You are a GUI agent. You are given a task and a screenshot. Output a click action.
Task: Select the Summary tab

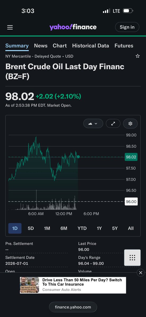tap(17, 46)
